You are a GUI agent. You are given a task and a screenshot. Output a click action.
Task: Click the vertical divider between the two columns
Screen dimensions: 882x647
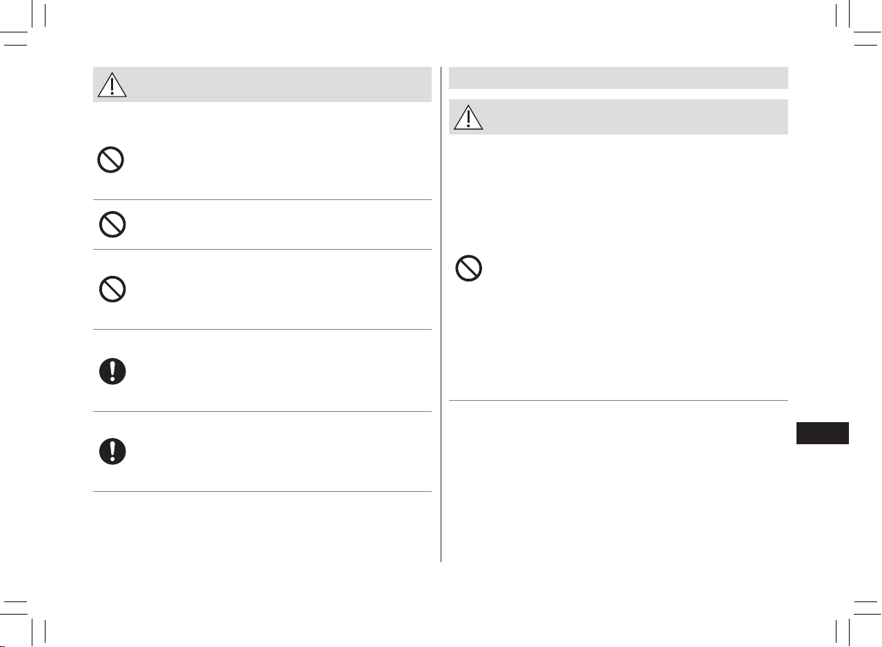(440, 315)
